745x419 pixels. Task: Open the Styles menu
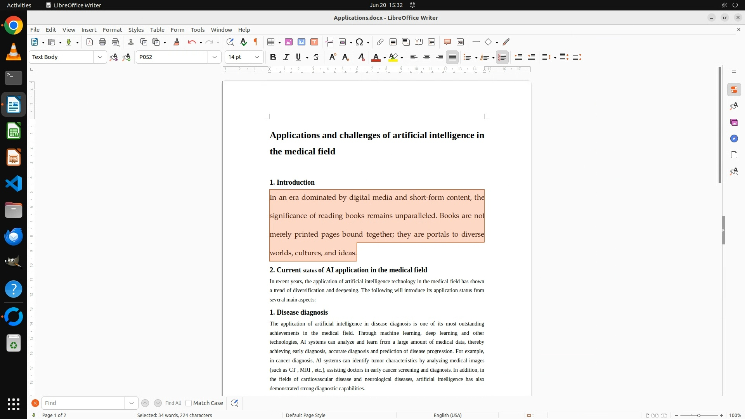pos(136,29)
